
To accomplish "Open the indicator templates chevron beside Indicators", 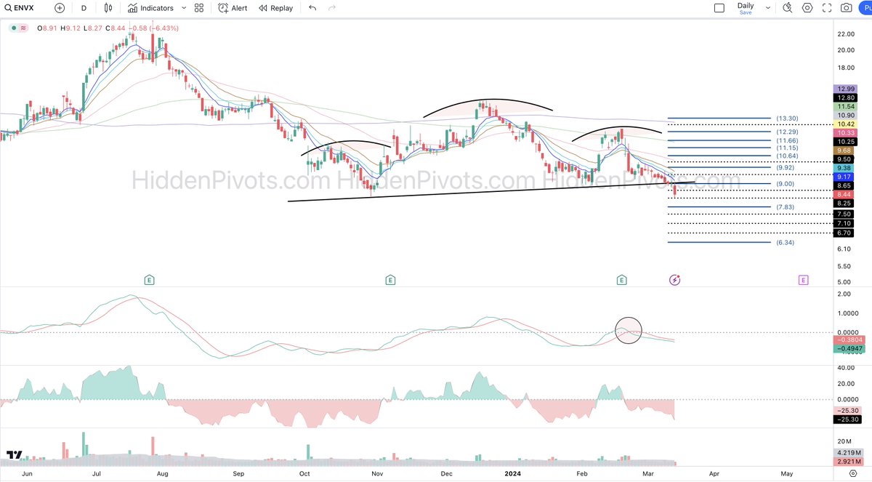I will click(184, 8).
